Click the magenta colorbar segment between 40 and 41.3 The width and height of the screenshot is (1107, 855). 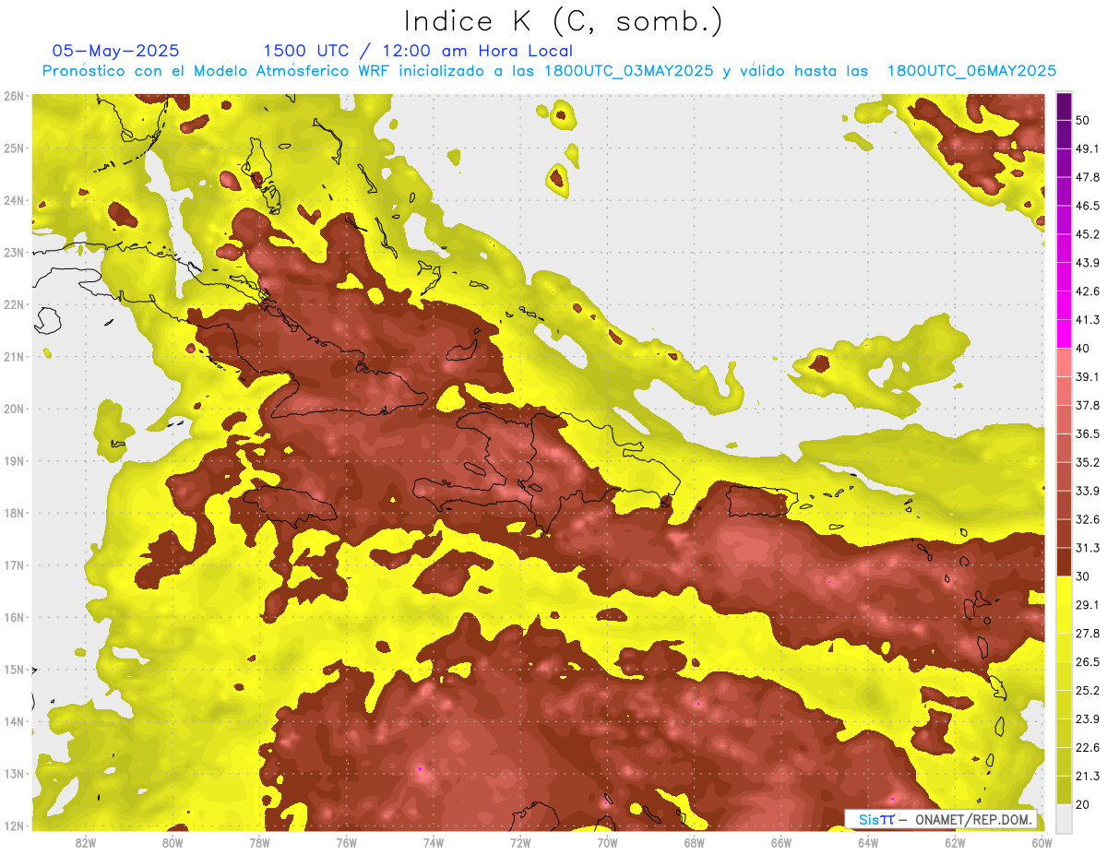pyautogui.click(x=1064, y=334)
